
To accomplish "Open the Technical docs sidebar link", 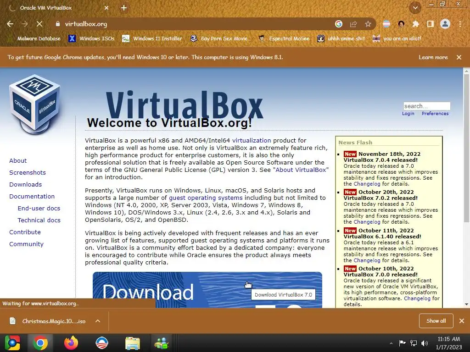I will coord(39,220).
